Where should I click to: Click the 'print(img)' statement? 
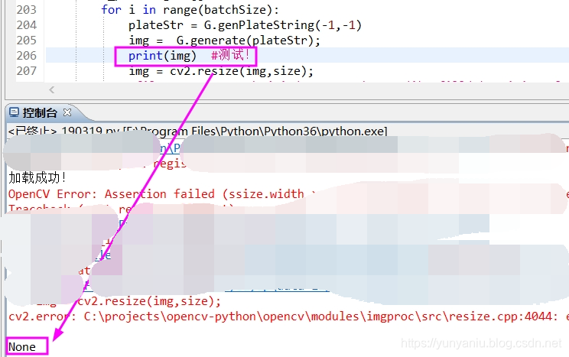tap(162, 56)
